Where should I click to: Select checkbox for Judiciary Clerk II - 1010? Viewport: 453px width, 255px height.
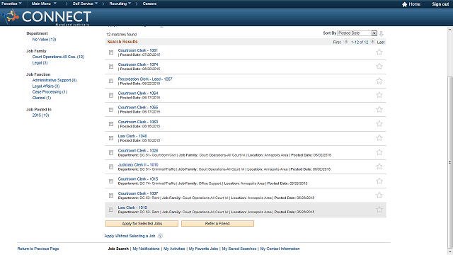pos(111,167)
